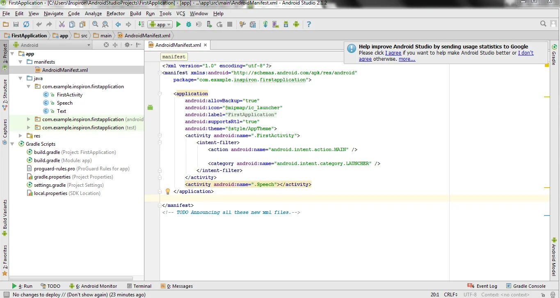
Task: Open the Analyze menu
Action: 93,14
